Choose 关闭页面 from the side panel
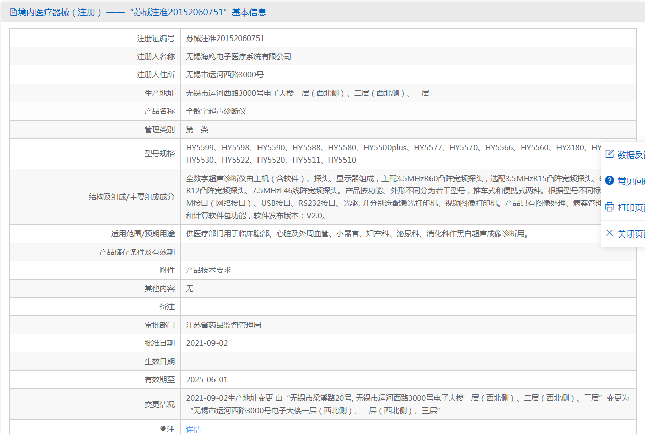 623,233
